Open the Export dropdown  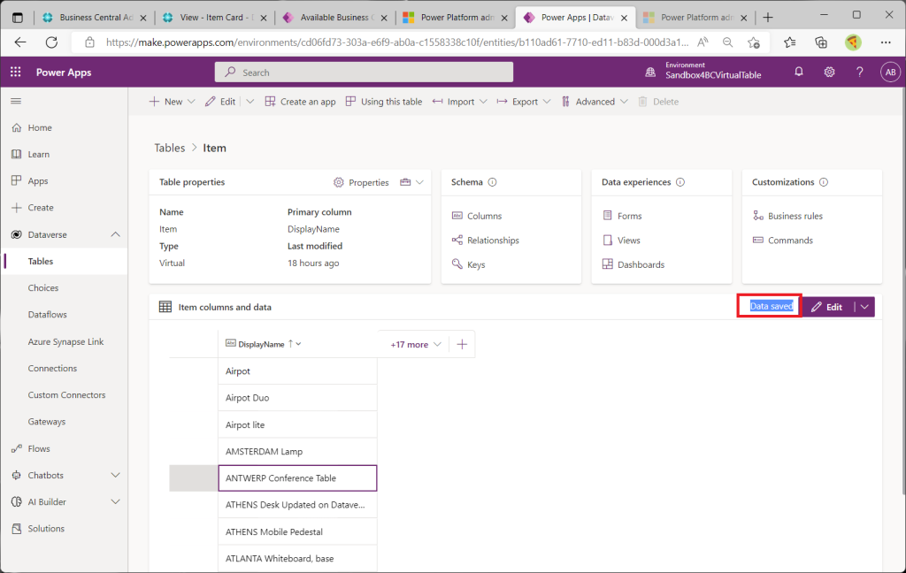tap(524, 102)
